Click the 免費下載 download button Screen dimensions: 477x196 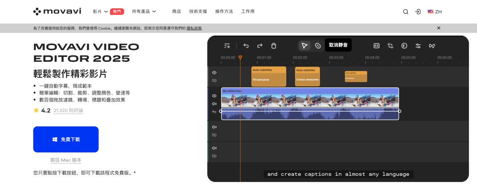pos(66,139)
